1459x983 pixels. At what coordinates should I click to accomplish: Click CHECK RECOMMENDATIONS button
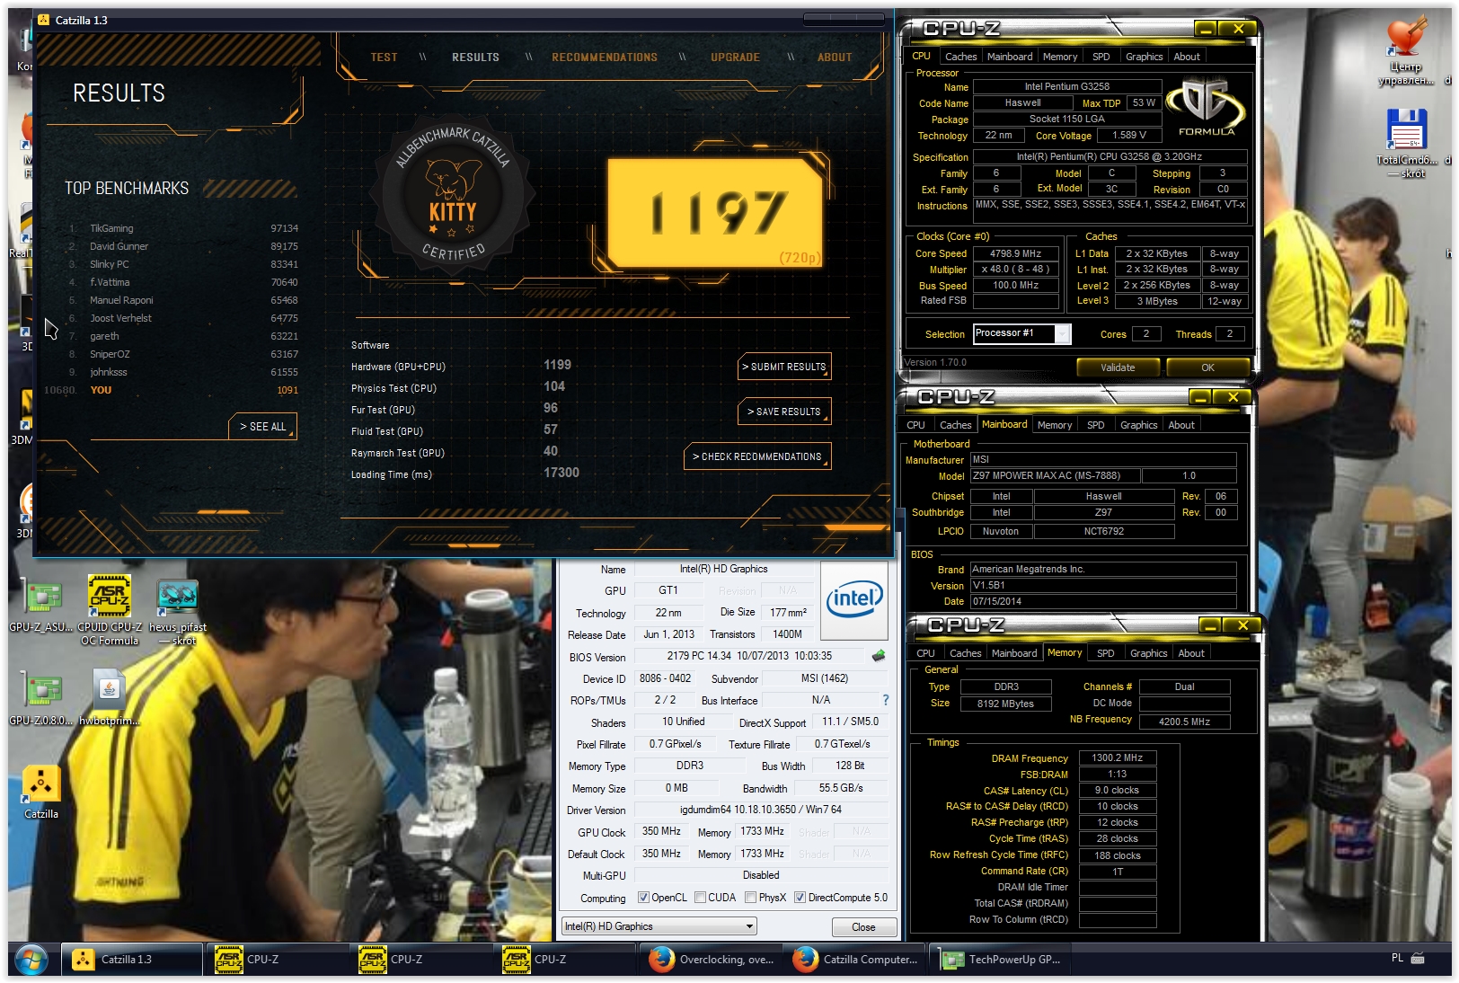pos(757,456)
